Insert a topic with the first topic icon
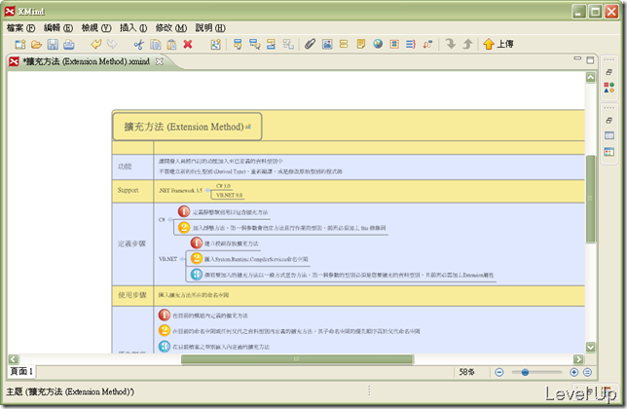Viewport: 627px width, 409px height. [238, 44]
